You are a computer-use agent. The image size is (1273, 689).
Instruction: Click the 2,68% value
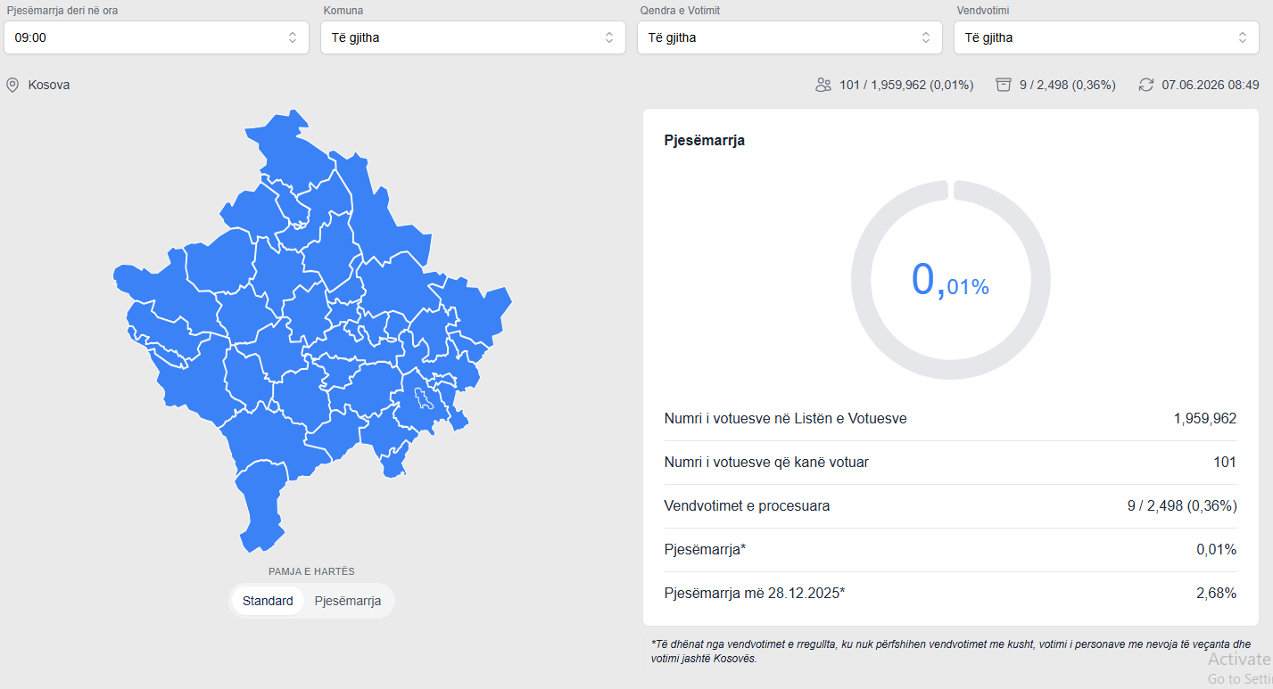1216,594
